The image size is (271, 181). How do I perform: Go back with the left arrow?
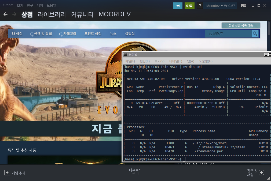click(6, 14)
